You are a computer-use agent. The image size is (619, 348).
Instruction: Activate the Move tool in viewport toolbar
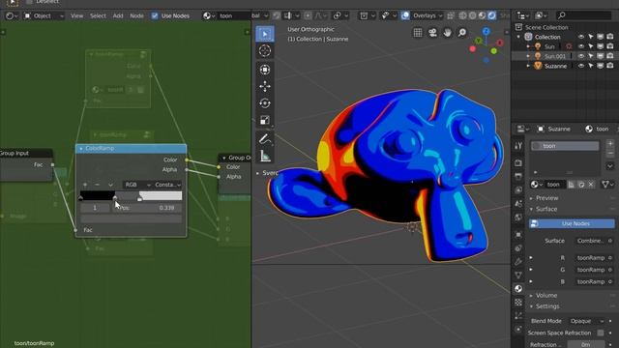click(265, 86)
